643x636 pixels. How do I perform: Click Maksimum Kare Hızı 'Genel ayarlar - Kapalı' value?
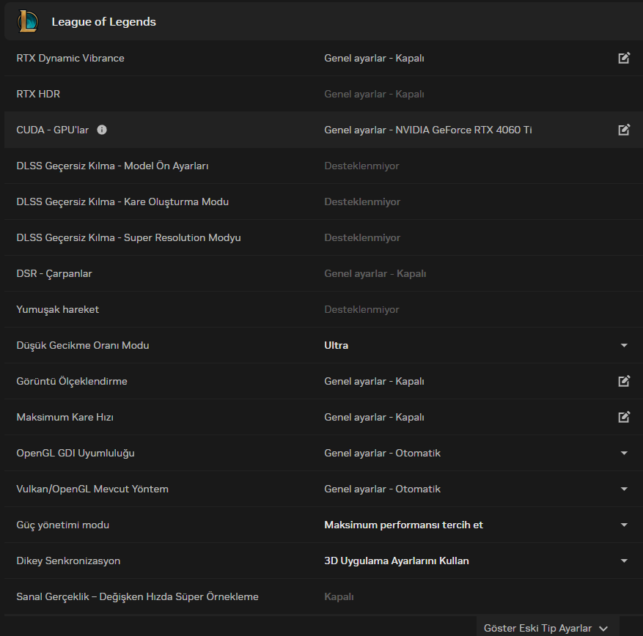click(x=374, y=417)
